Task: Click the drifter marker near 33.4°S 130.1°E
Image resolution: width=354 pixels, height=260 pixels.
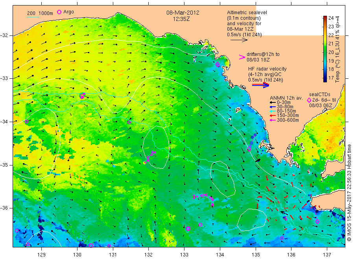Action: point(82,96)
